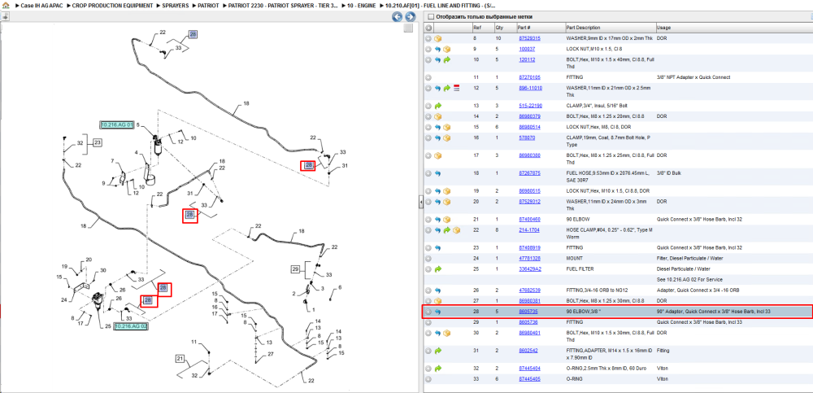Click green arrow icon on Ref 22 row
This screenshot has height=393, width=813.
pyautogui.click(x=447, y=230)
